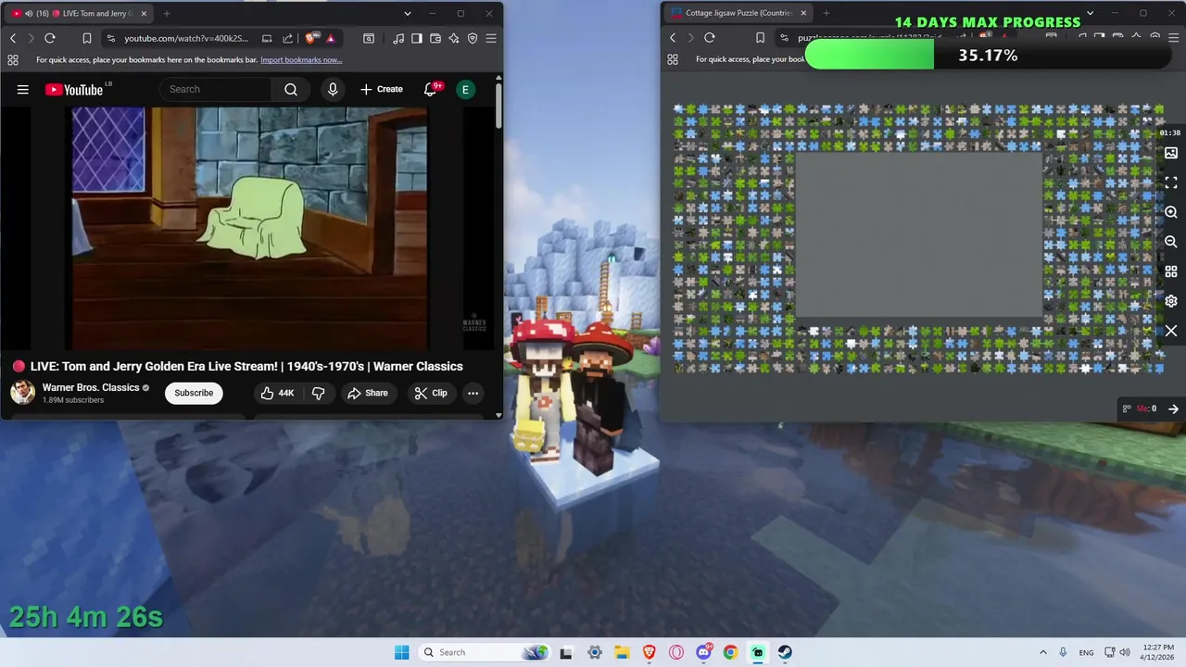Toggle the Brave sidebar panel icon
The height and width of the screenshot is (667, 1186).
[417, 38]
